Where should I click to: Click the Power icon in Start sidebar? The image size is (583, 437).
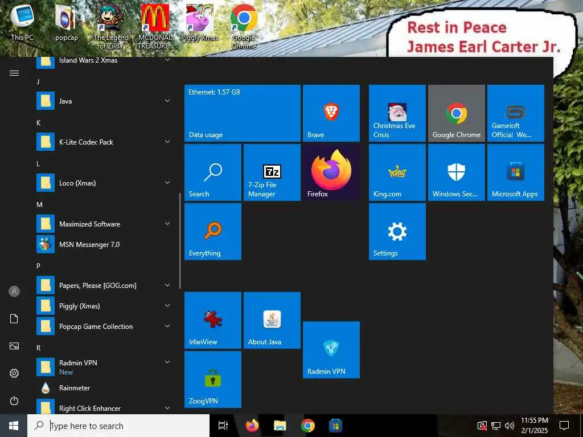[x=14, y=401]
